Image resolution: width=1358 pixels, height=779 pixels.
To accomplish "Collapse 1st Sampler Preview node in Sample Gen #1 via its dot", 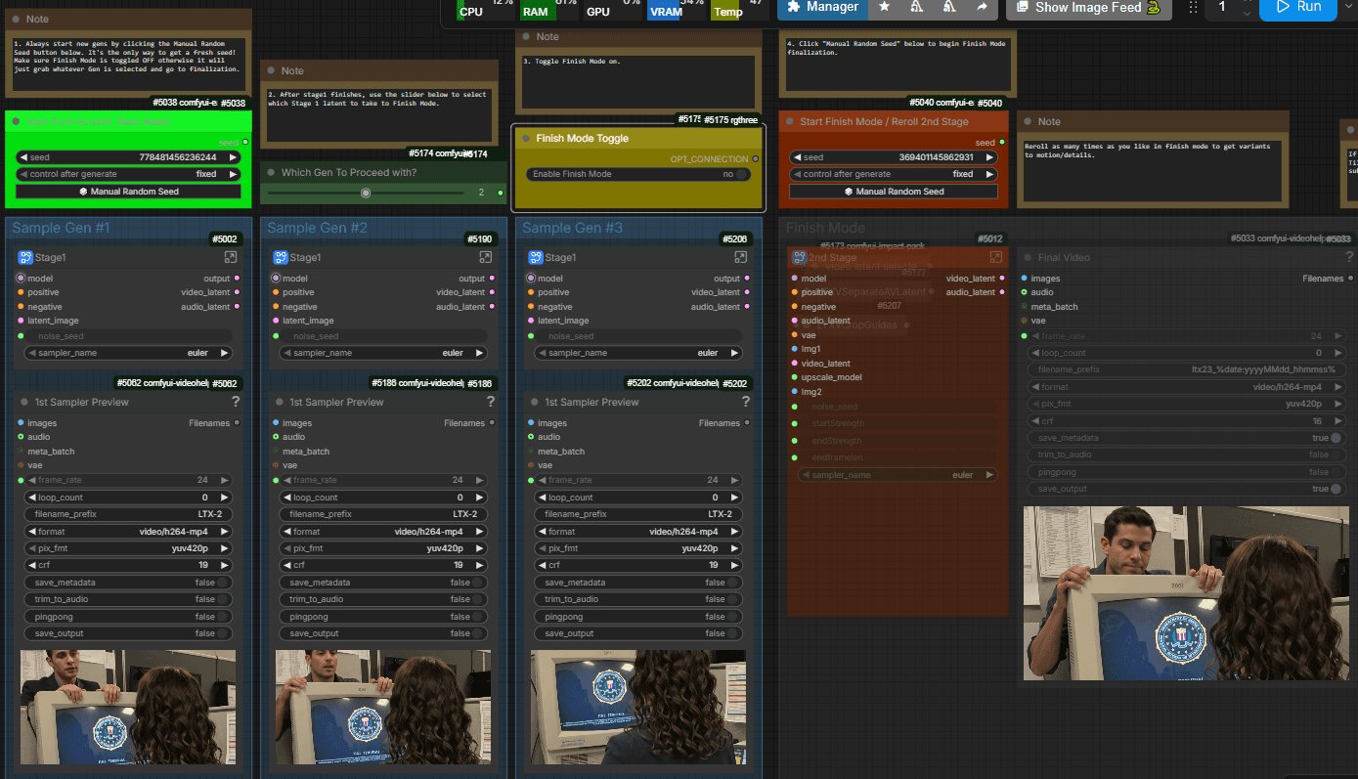I will (23, 402).
